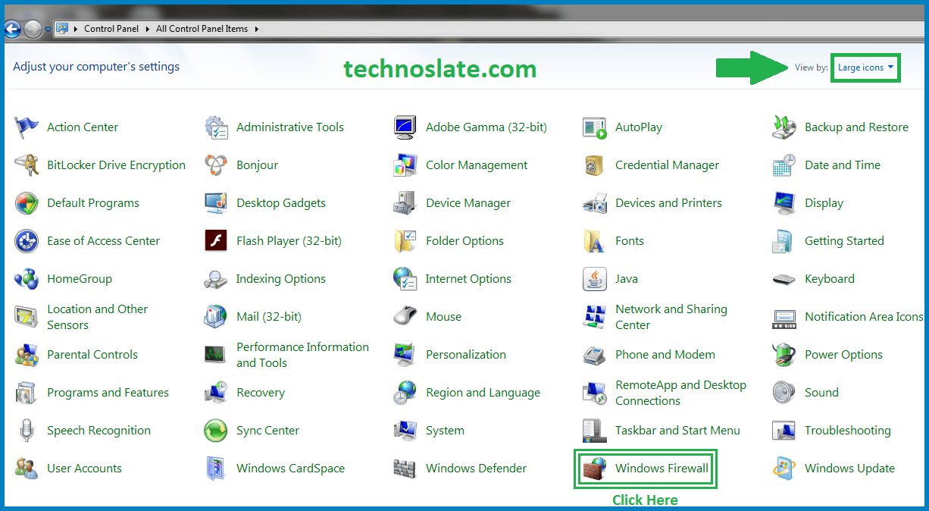Open the Folder Options icon
Screen dimensions: 929x511
[x=405, y=241]
